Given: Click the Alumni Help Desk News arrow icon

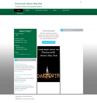Looking at the screenshot, I should pyautogui.click(x=16, y=60).
